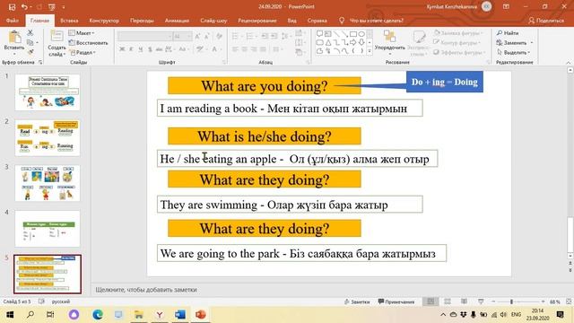The image size is (574, 323).
Task: Open dropdown arrow beside Заменить
Action: (x=532, y=43)
